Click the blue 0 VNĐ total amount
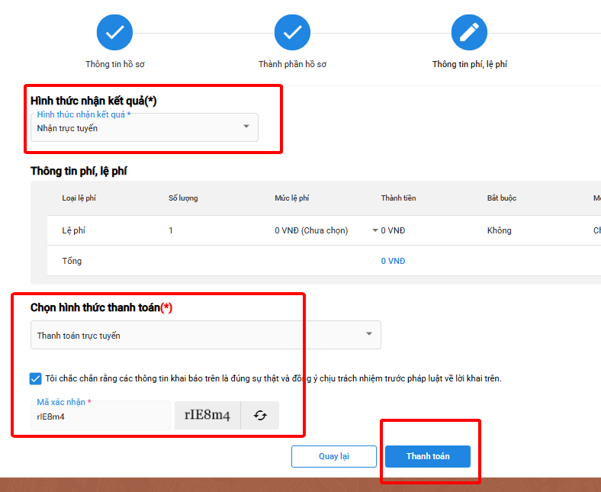Viewport: 601px width, 492px height. (393, 261)
